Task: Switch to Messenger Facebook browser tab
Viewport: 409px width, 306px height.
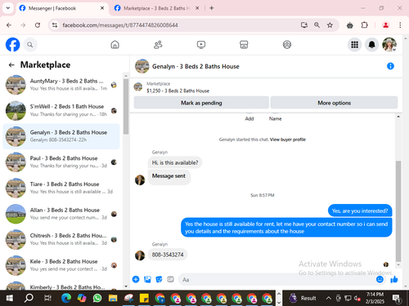Action: pyautogui.click(x=61, y=8)
